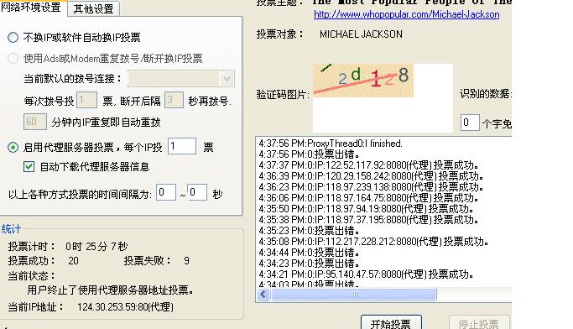Click the second 时间间隔 input field
Image resolution: width=573 pixels, height=329 pixels.
197,192
